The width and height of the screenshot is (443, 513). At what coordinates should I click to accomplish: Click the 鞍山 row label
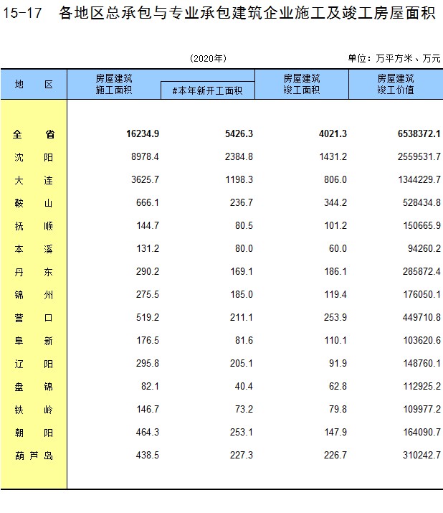pos(34,203)
